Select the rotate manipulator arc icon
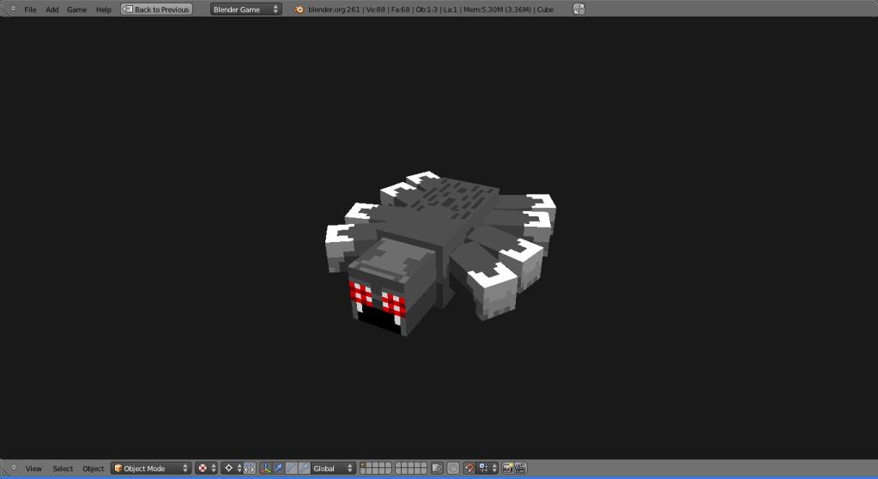878x479 pixels. [291, 469]
